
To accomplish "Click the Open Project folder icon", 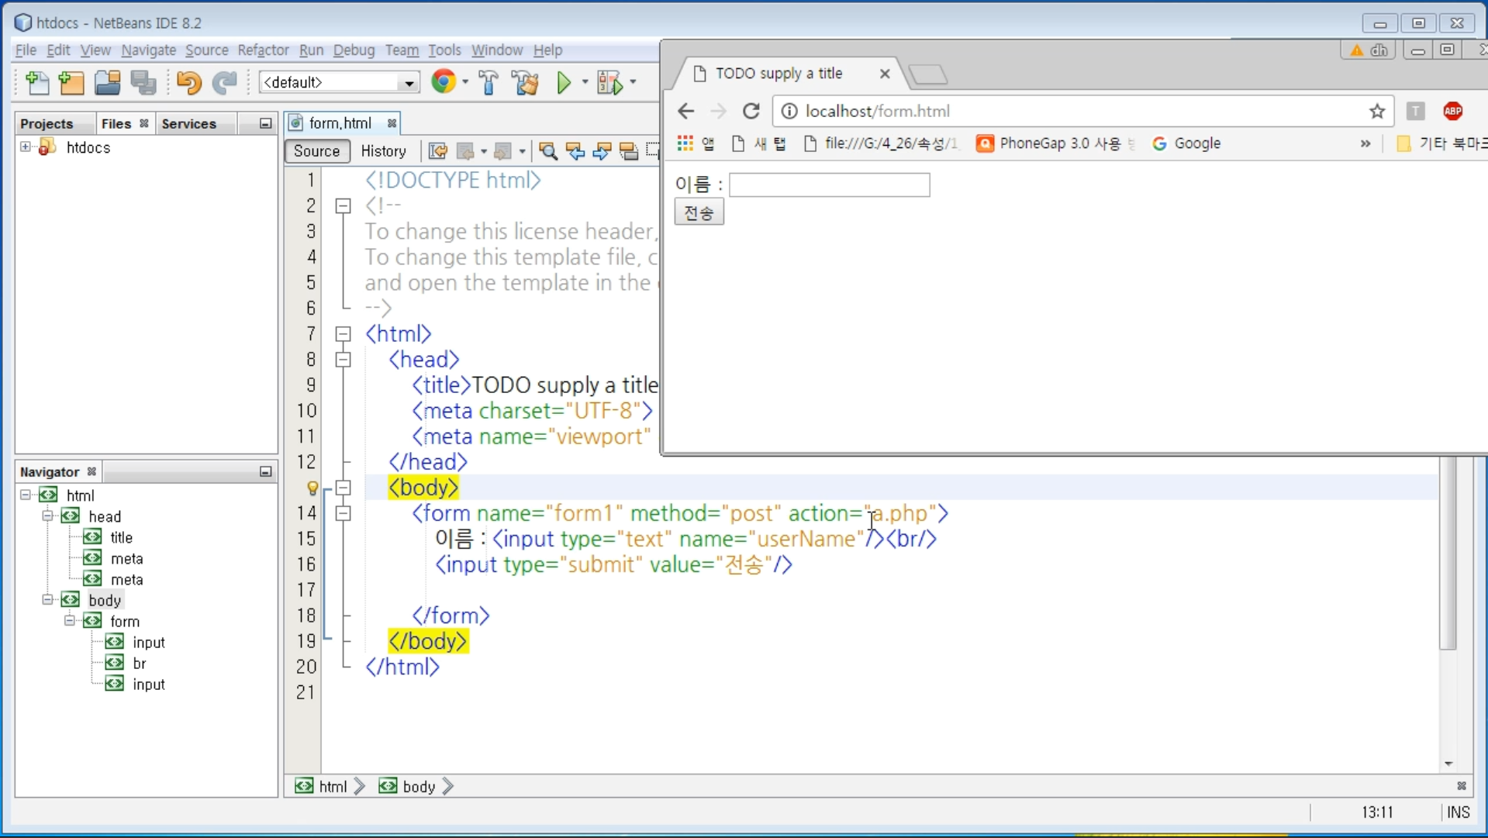I will 107,82.
